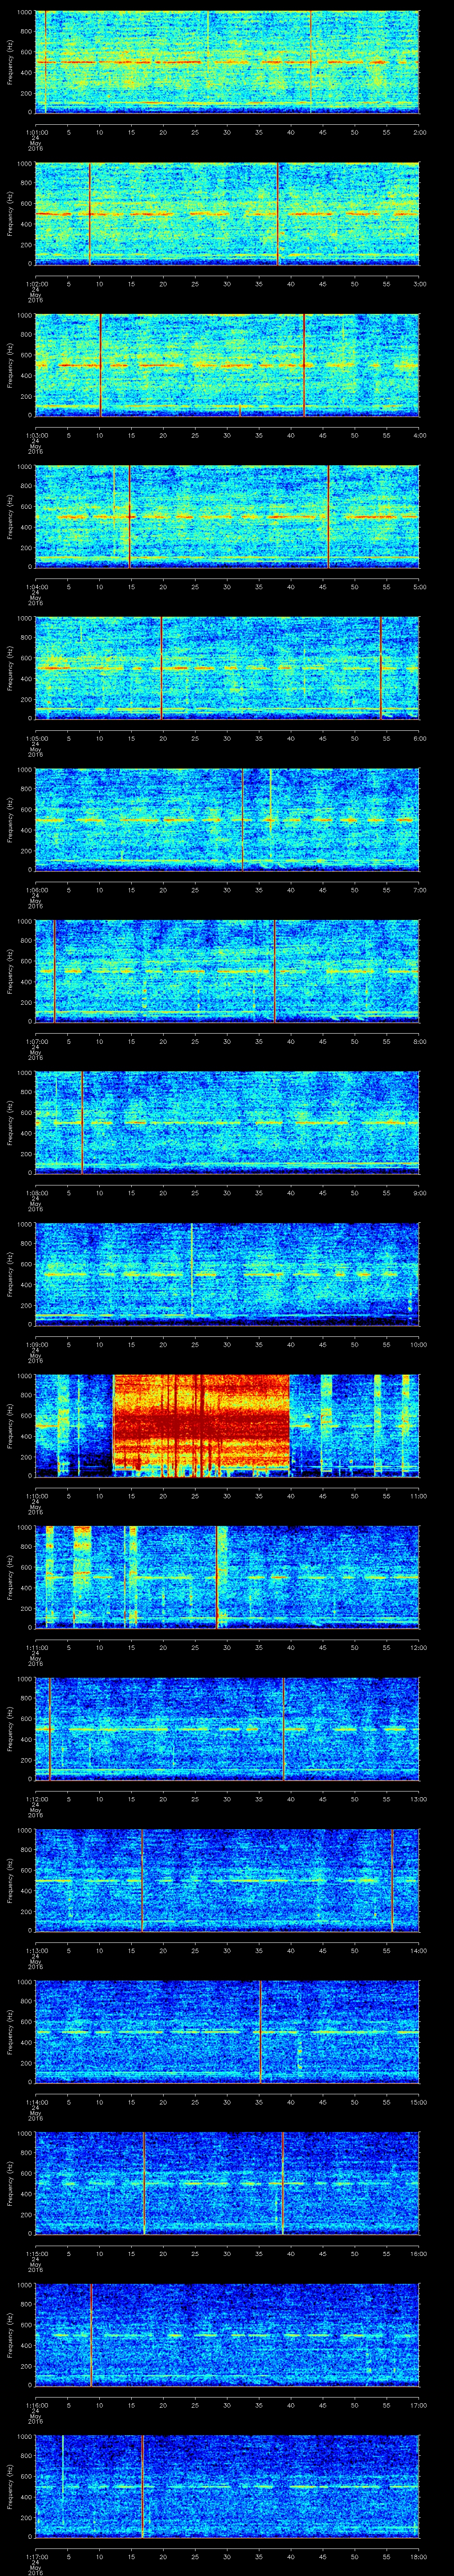
Task: Click the '1:16:00' start time label
Action: [36, 2404]
